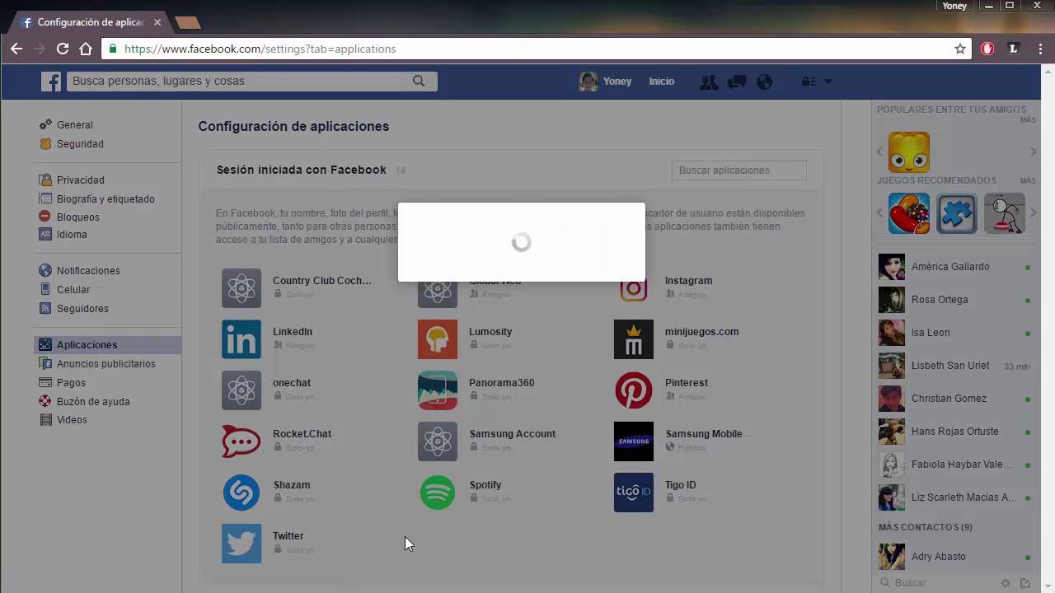Open chat with Lisbeth San Uriet

pos(955,366)
